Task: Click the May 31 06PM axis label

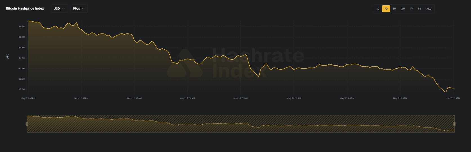Action: coord(400,99)
